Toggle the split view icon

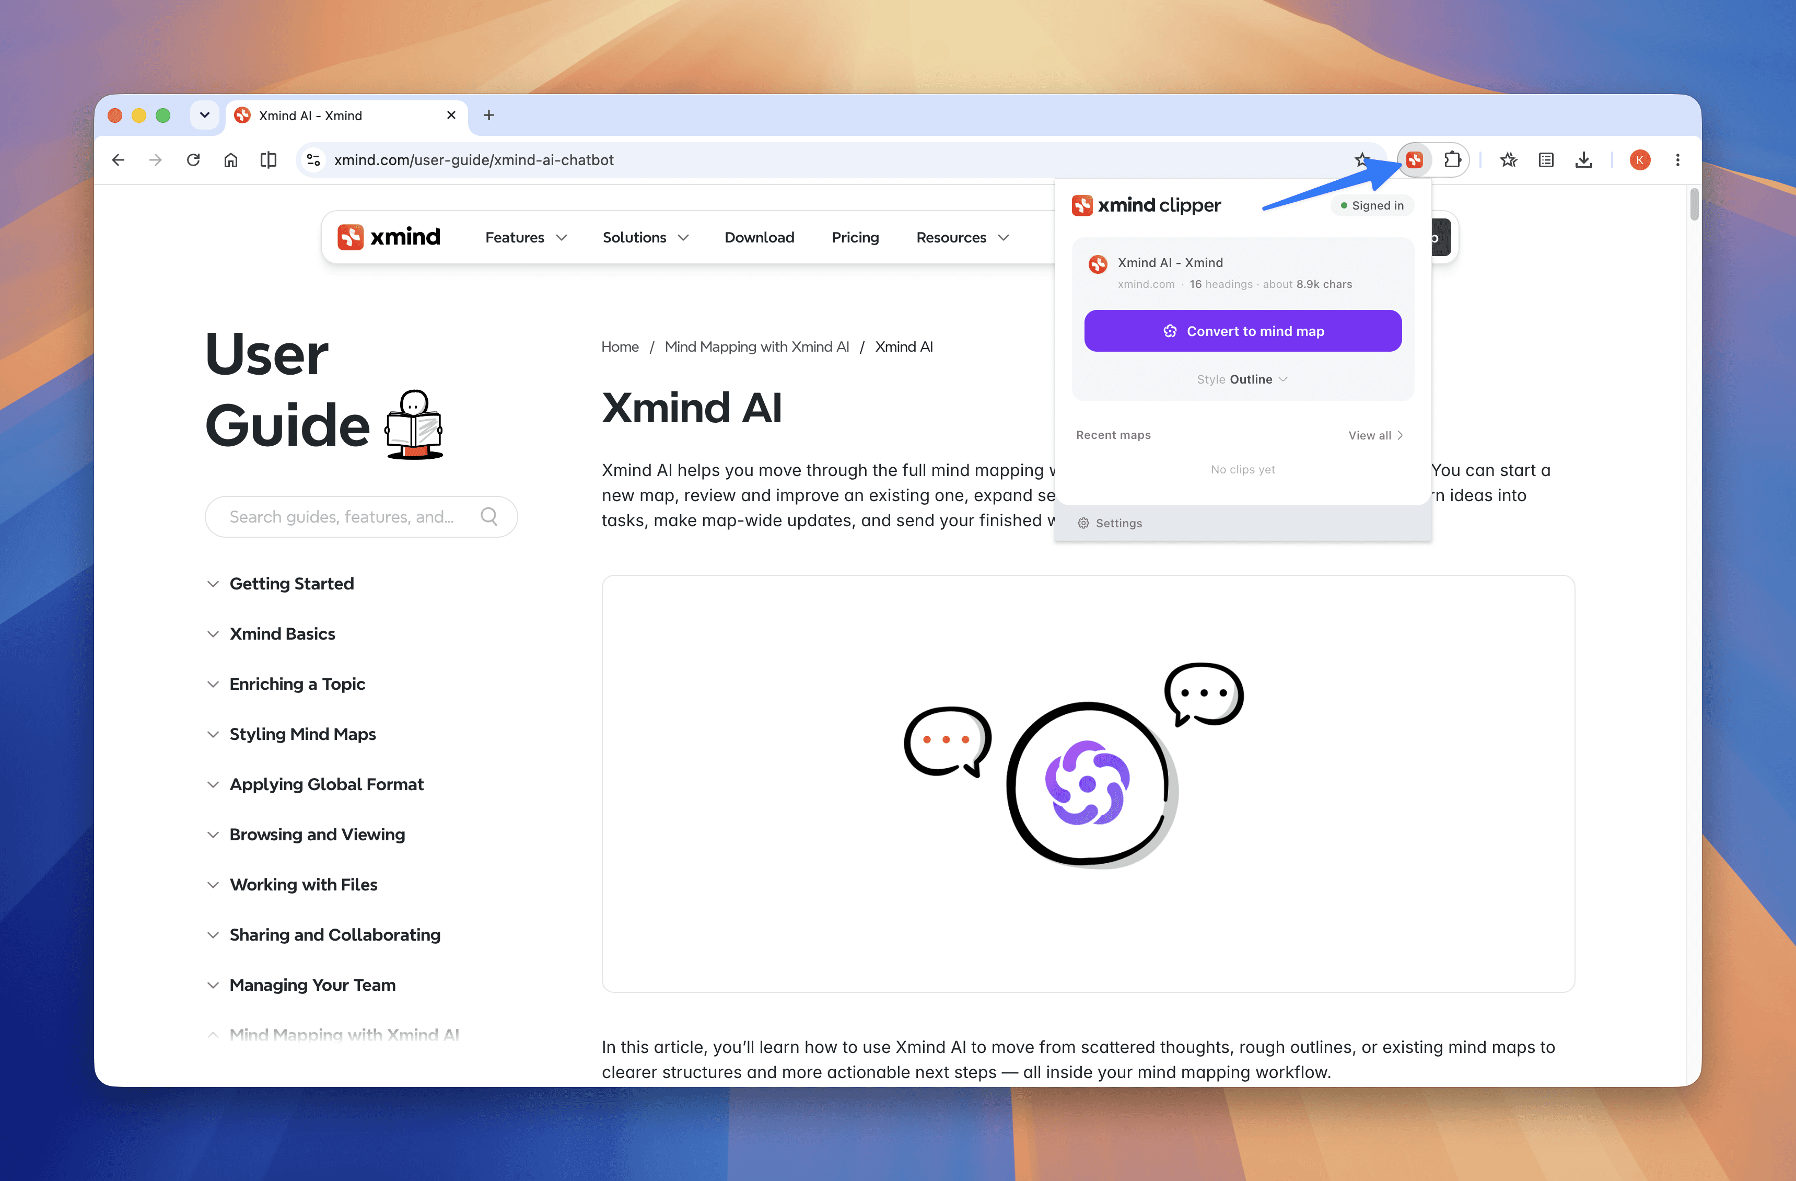(x=269, y=160)
